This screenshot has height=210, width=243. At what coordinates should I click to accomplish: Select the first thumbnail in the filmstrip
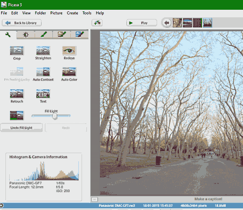pyautogui.click(x=177, y=23)
